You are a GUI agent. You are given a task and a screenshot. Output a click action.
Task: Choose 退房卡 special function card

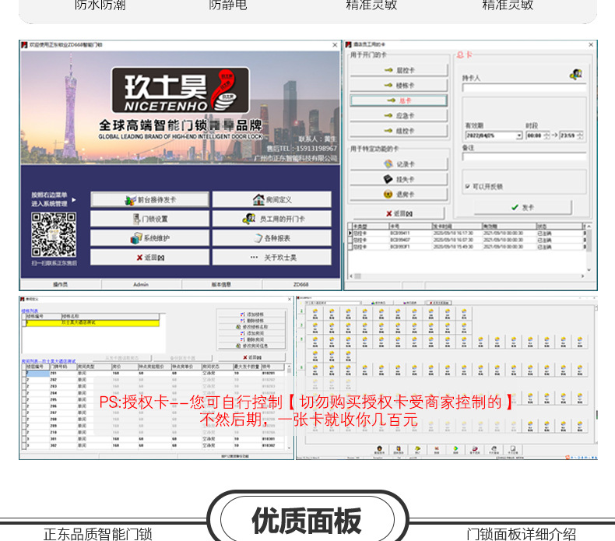coord(399,194)
